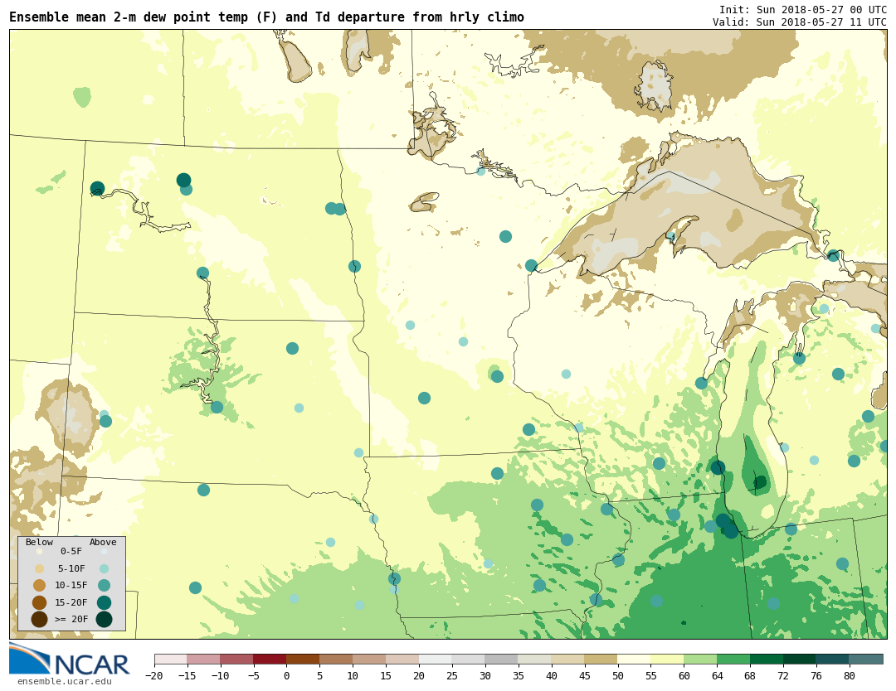Click the darkest teal >= 20F Above legend circle
896x691 pixels.
(x=104, y=619)
